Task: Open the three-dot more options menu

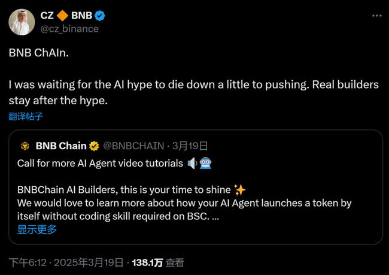Action: 375,16
